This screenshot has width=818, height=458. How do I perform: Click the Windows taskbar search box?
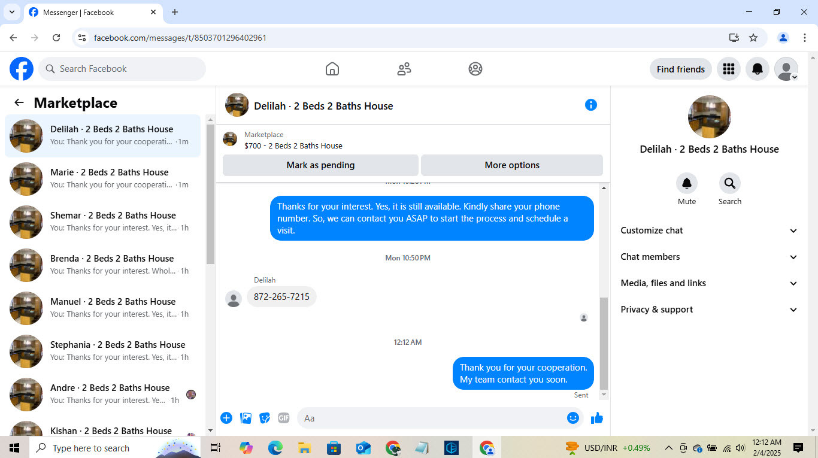click(x=116, y=448)
